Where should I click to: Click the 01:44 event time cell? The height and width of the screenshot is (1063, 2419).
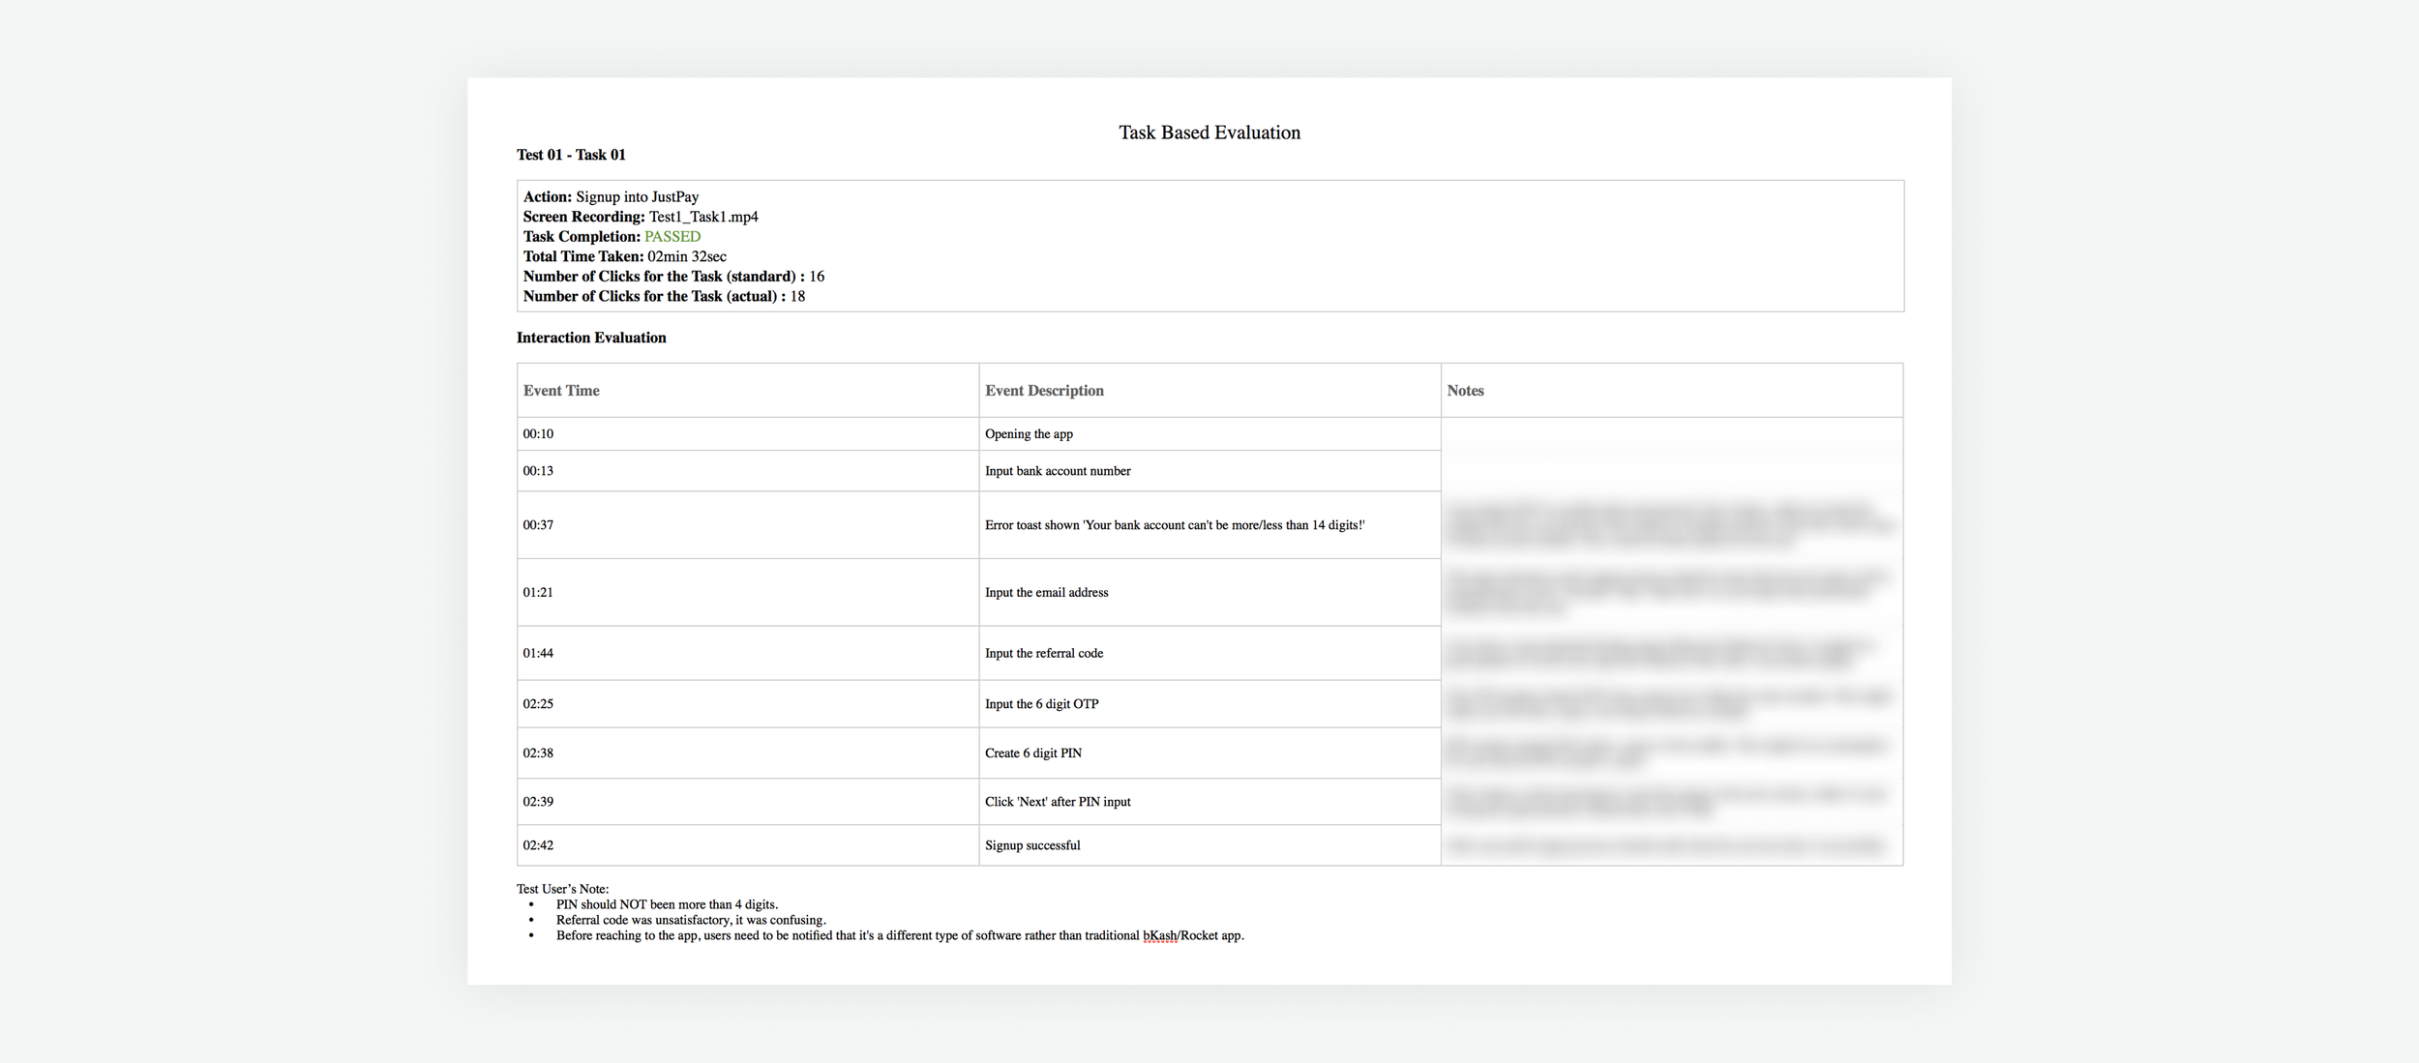pos(539,654)
